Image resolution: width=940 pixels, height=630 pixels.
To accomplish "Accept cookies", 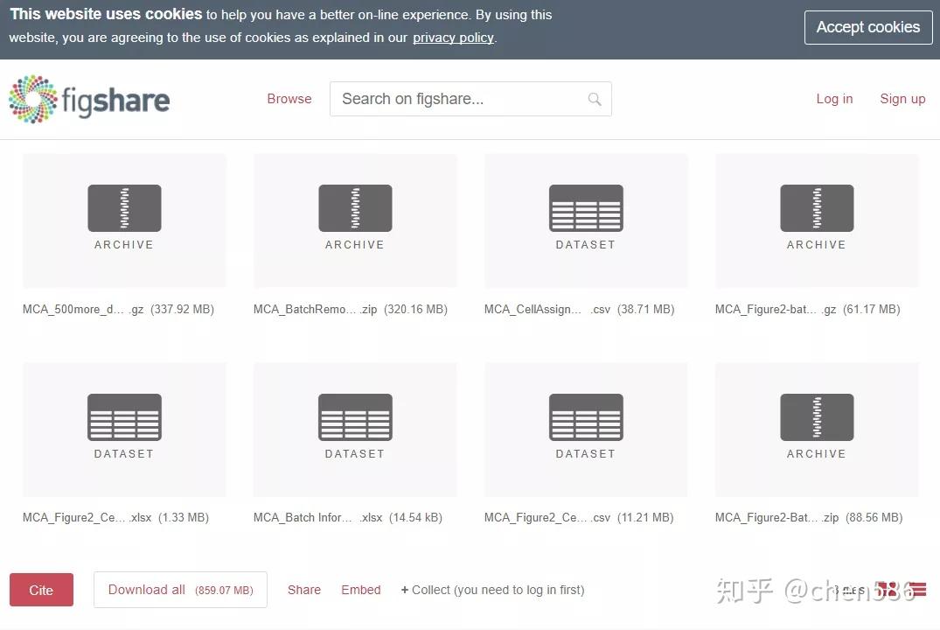I will point(867,27).
